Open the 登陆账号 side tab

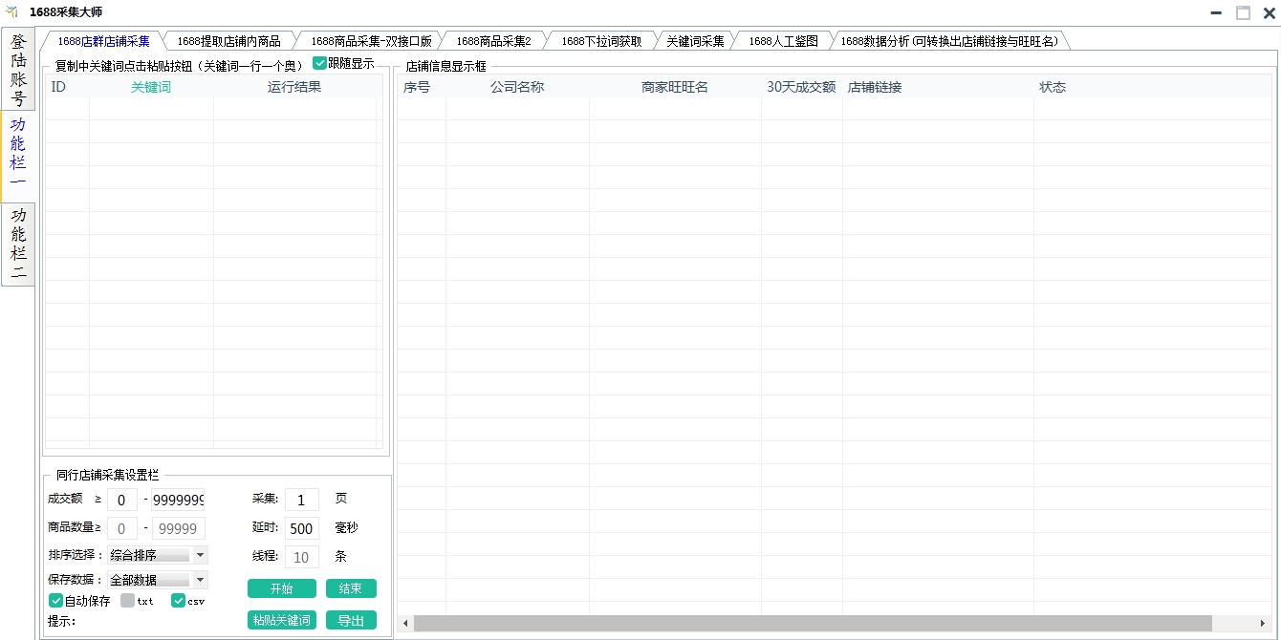[x=18, y=69]
